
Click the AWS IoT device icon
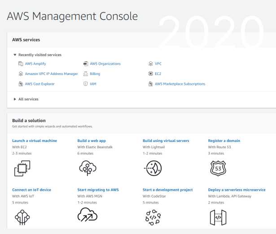pos(22,217)
